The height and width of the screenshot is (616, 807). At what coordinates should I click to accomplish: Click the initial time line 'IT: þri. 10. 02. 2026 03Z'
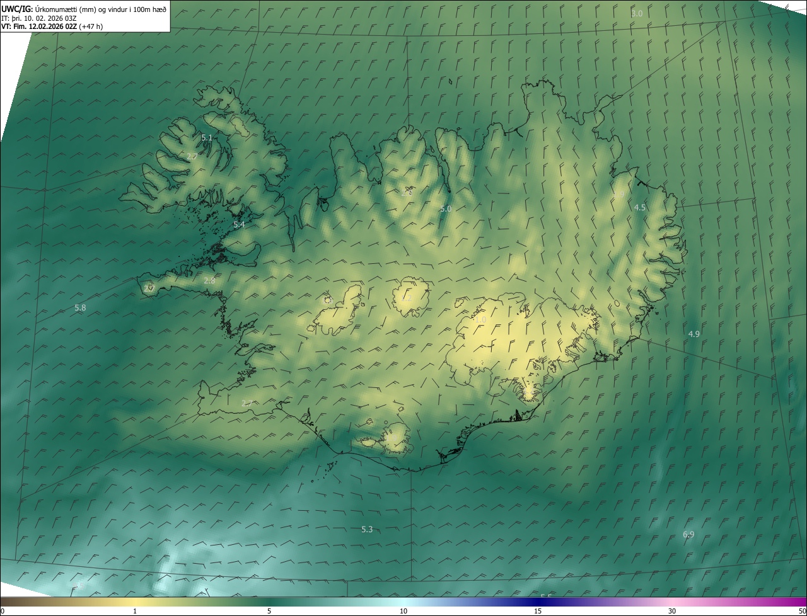[38, 18]
